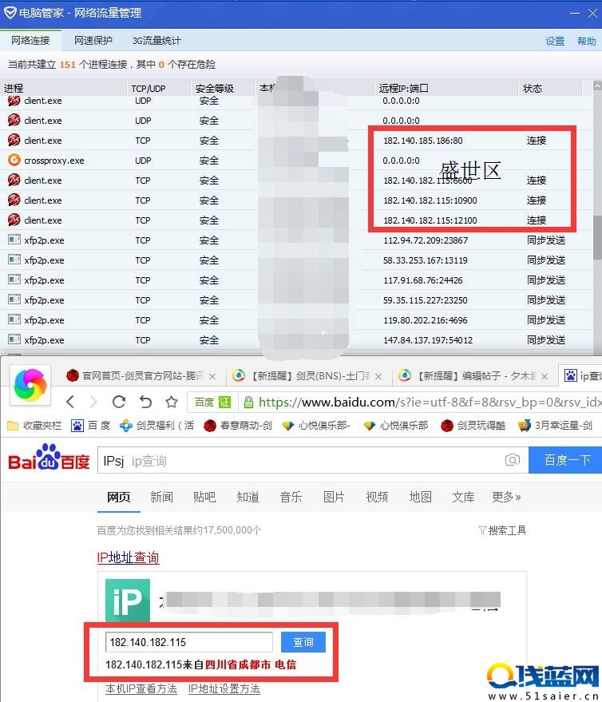602x702 pixels.
Task: Close the 官网首页-剑灵官方网站 tab
Action: (212, 377)
